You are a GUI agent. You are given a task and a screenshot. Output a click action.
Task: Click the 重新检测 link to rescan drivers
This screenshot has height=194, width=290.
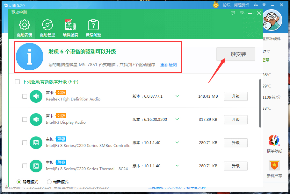[x=168, y=65]
